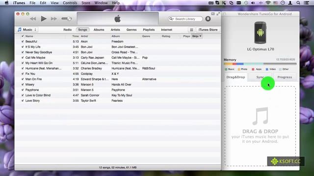Switch to the Playlists view
The image size is (314, 176).
(x=149, y=30)
